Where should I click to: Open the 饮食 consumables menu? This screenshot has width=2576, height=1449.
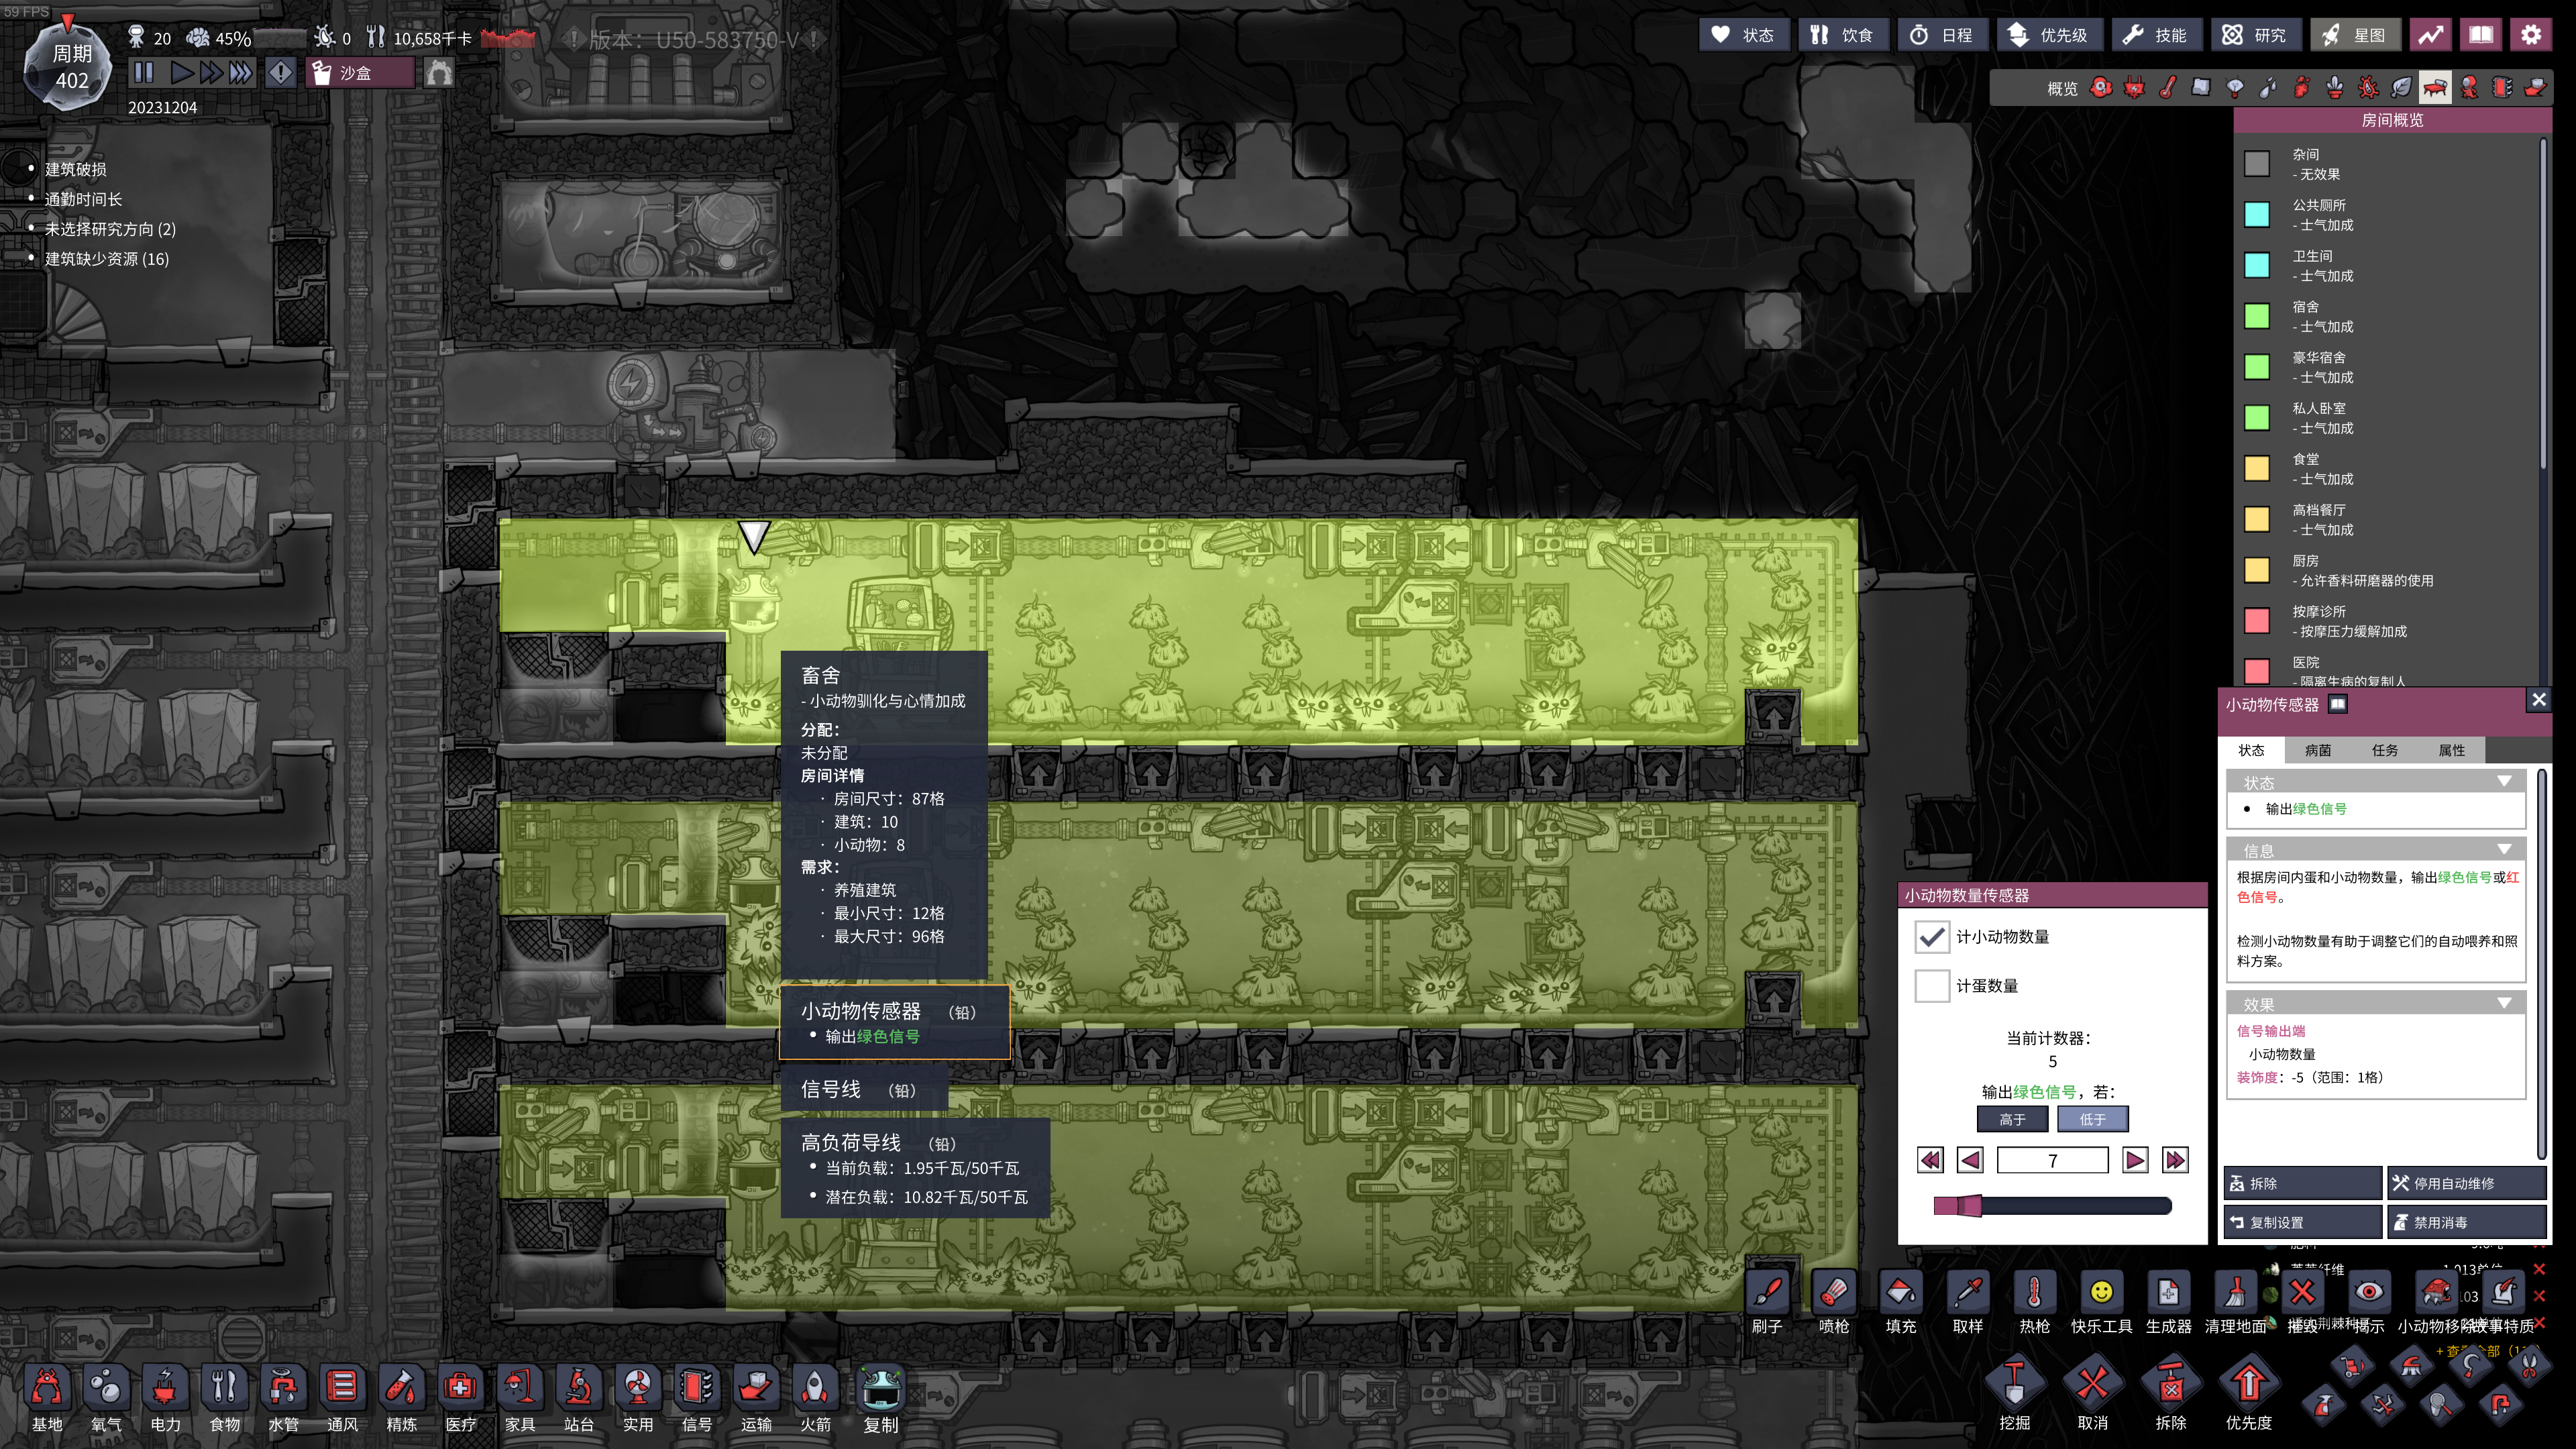point(1844,35)
